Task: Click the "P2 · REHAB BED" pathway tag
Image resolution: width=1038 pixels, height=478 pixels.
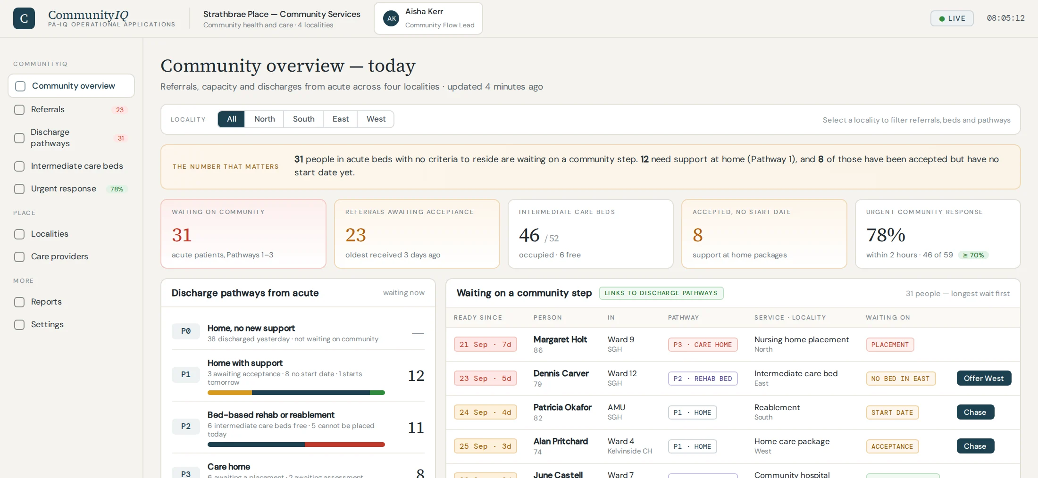Action: (703, 379)
